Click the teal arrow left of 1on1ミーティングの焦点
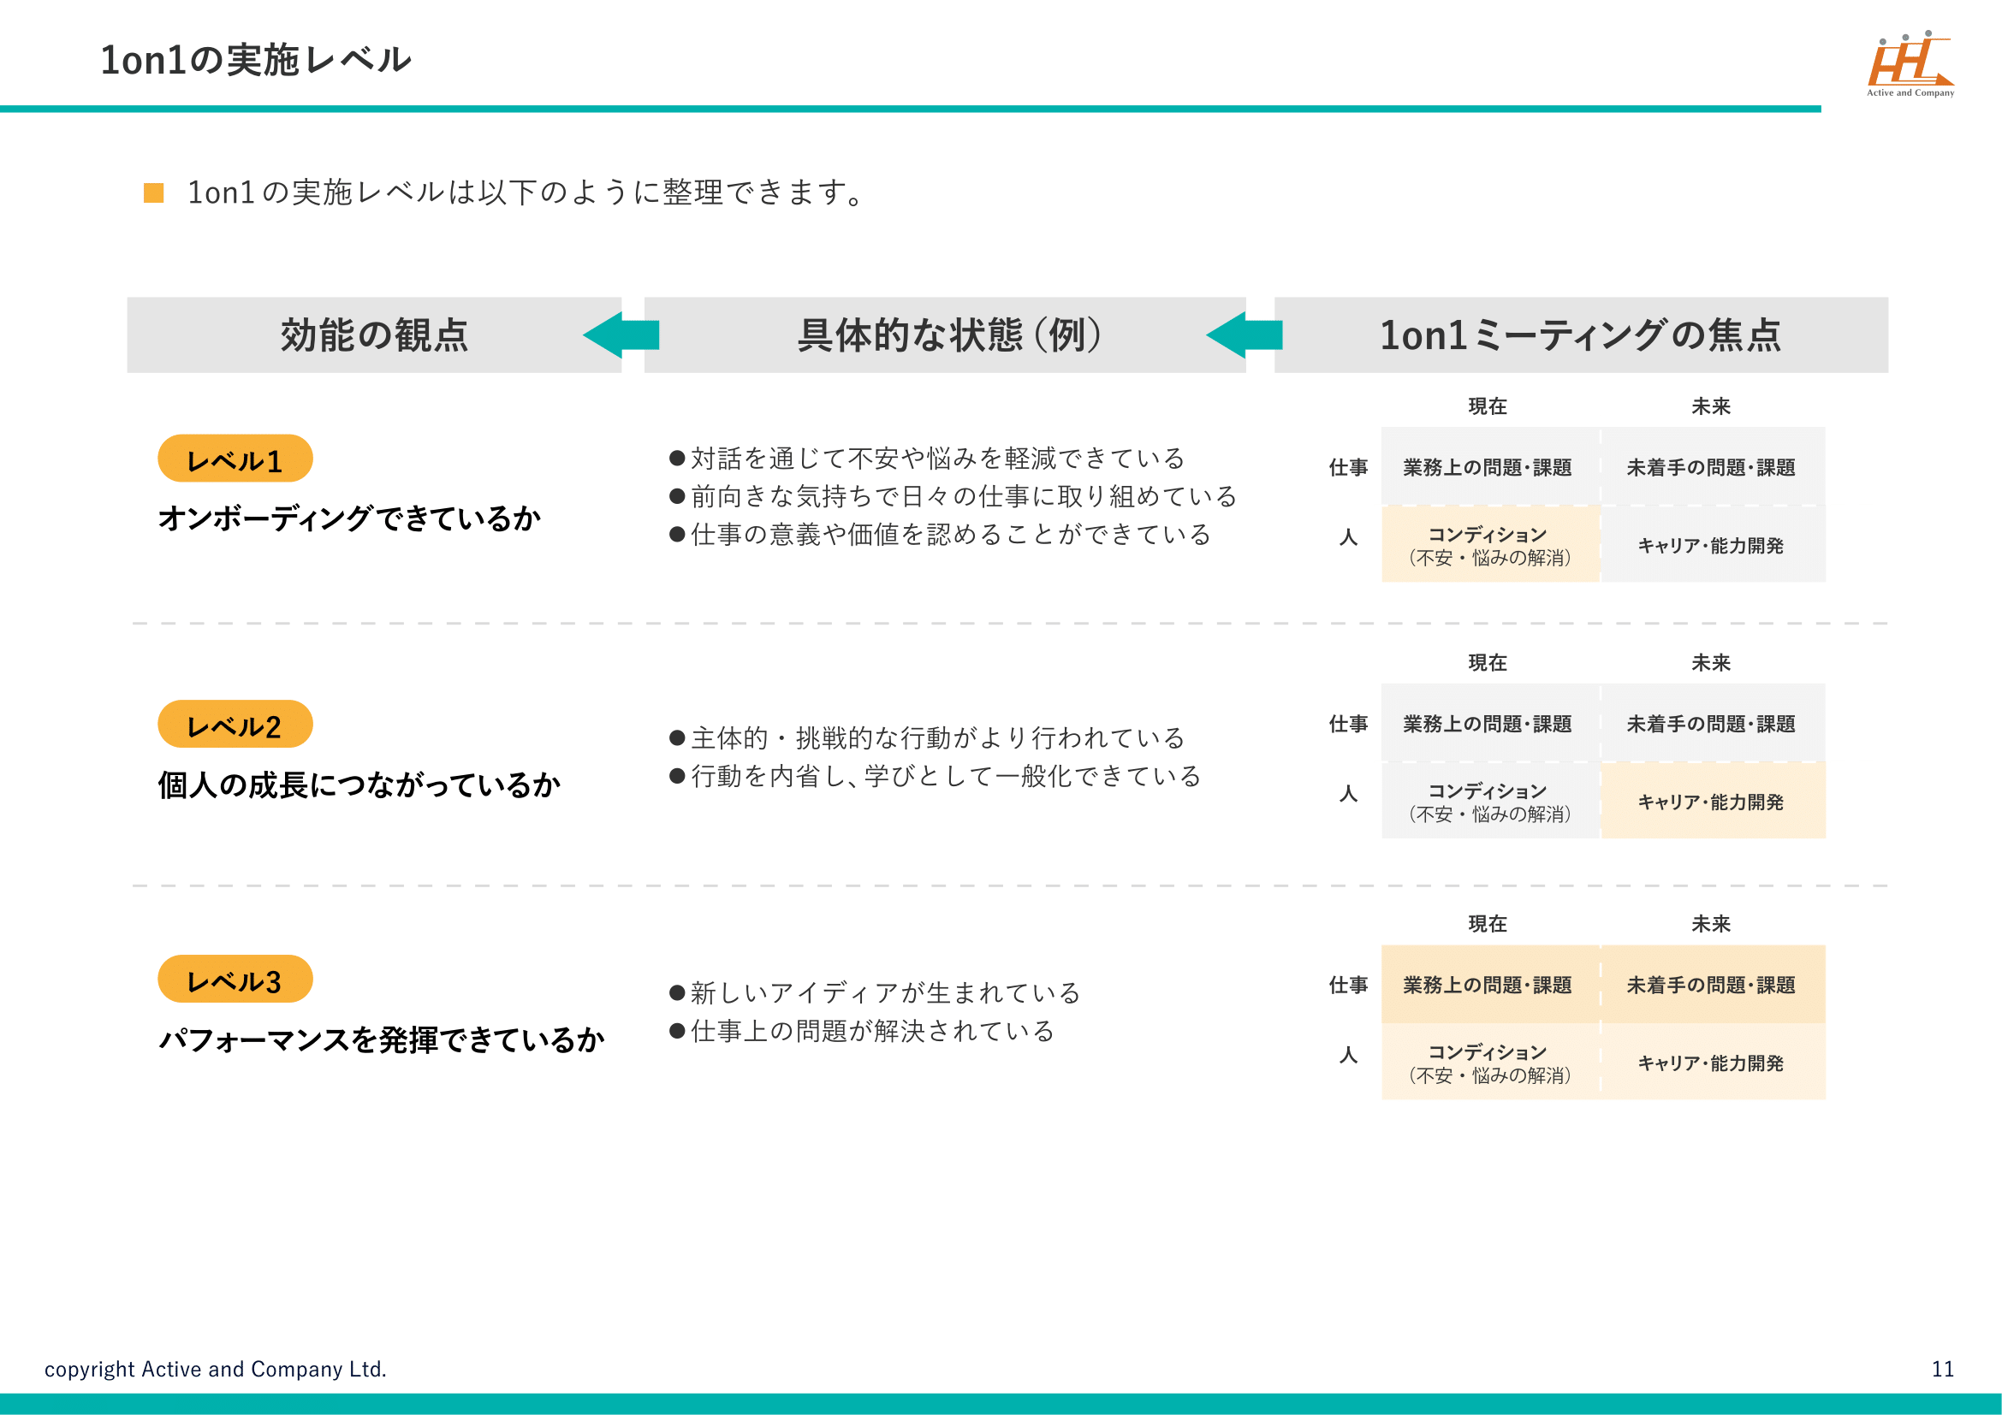This screenshot has width=2002, height=1415. tap(1245, 335)
